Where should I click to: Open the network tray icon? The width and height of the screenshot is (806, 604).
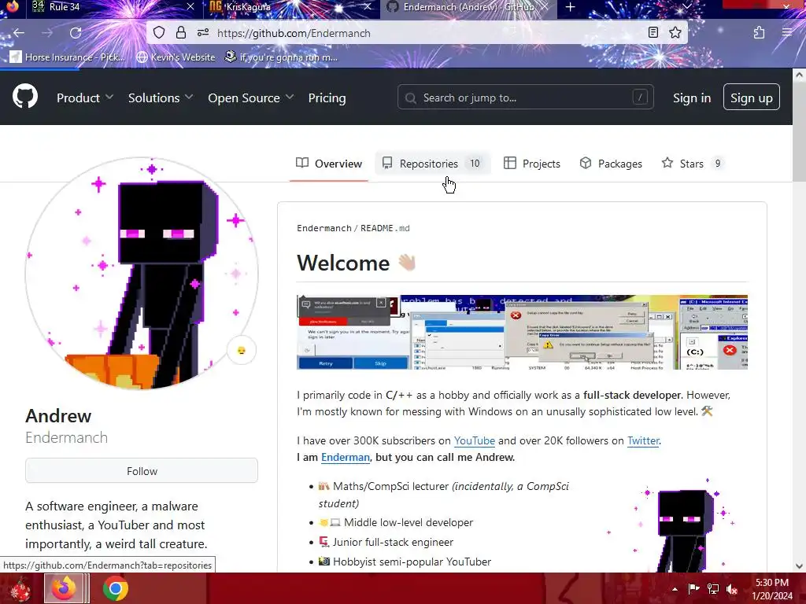[713, 588]
